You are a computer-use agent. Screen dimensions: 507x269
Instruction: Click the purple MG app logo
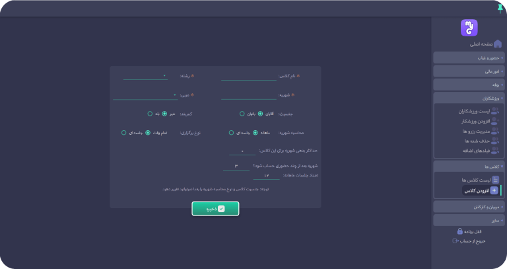pyautogui.click(x=469, y=28)
